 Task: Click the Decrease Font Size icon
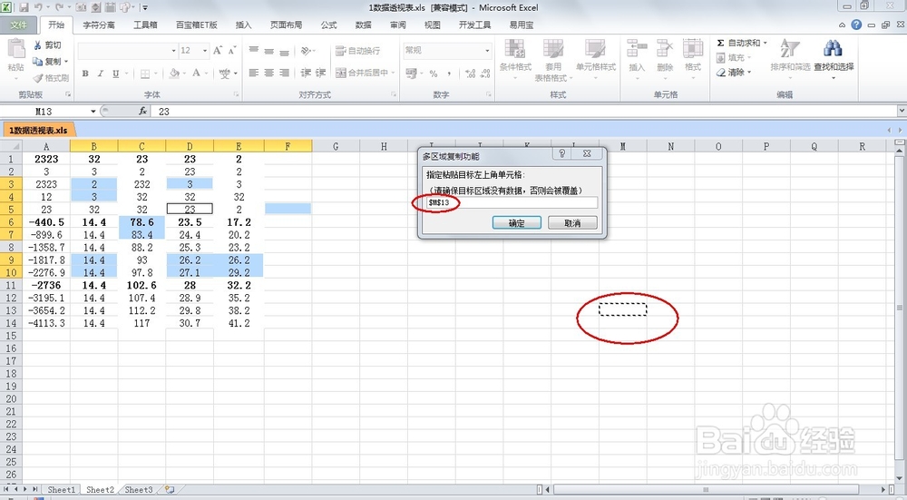coord(232,50)
